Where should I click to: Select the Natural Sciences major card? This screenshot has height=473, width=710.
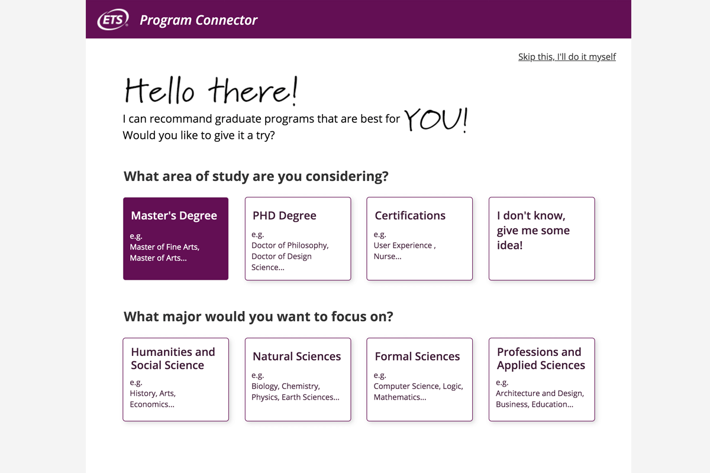point(298,379)
